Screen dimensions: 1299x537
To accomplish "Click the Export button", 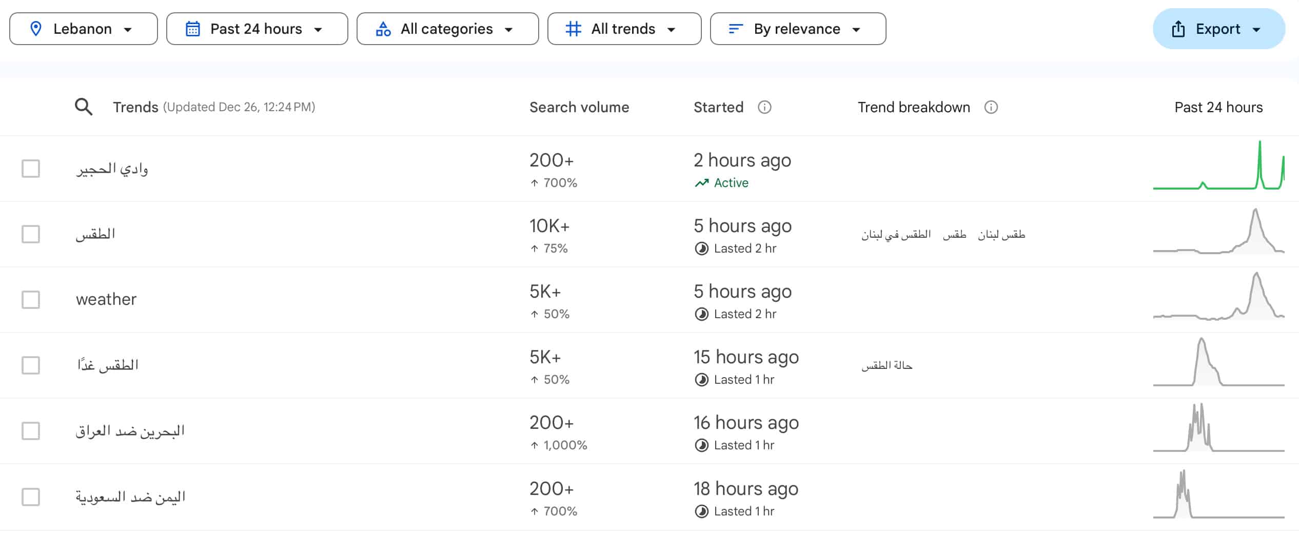I will [x=1218, y=29].
